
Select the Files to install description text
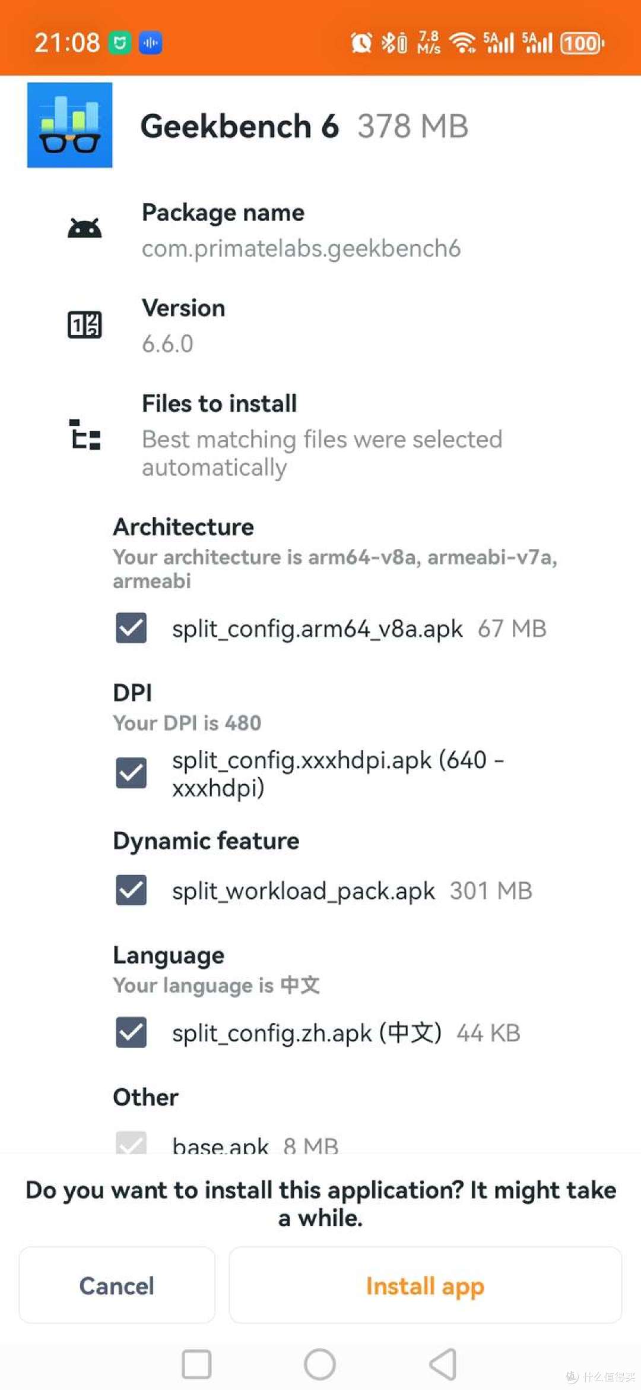pos(322,453)
